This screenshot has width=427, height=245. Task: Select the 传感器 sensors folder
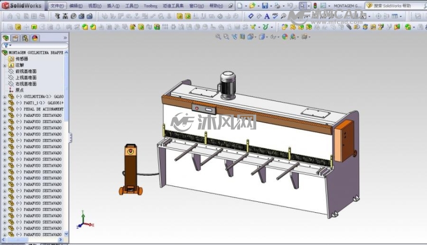click(x=22, y=58)
